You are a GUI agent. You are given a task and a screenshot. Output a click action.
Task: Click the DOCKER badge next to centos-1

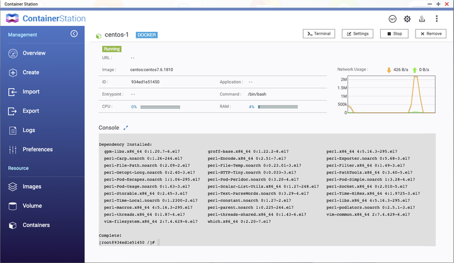point(147,35)
